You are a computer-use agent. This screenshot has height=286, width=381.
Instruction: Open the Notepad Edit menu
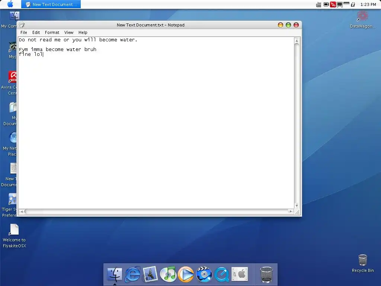[x=36, y=32]
